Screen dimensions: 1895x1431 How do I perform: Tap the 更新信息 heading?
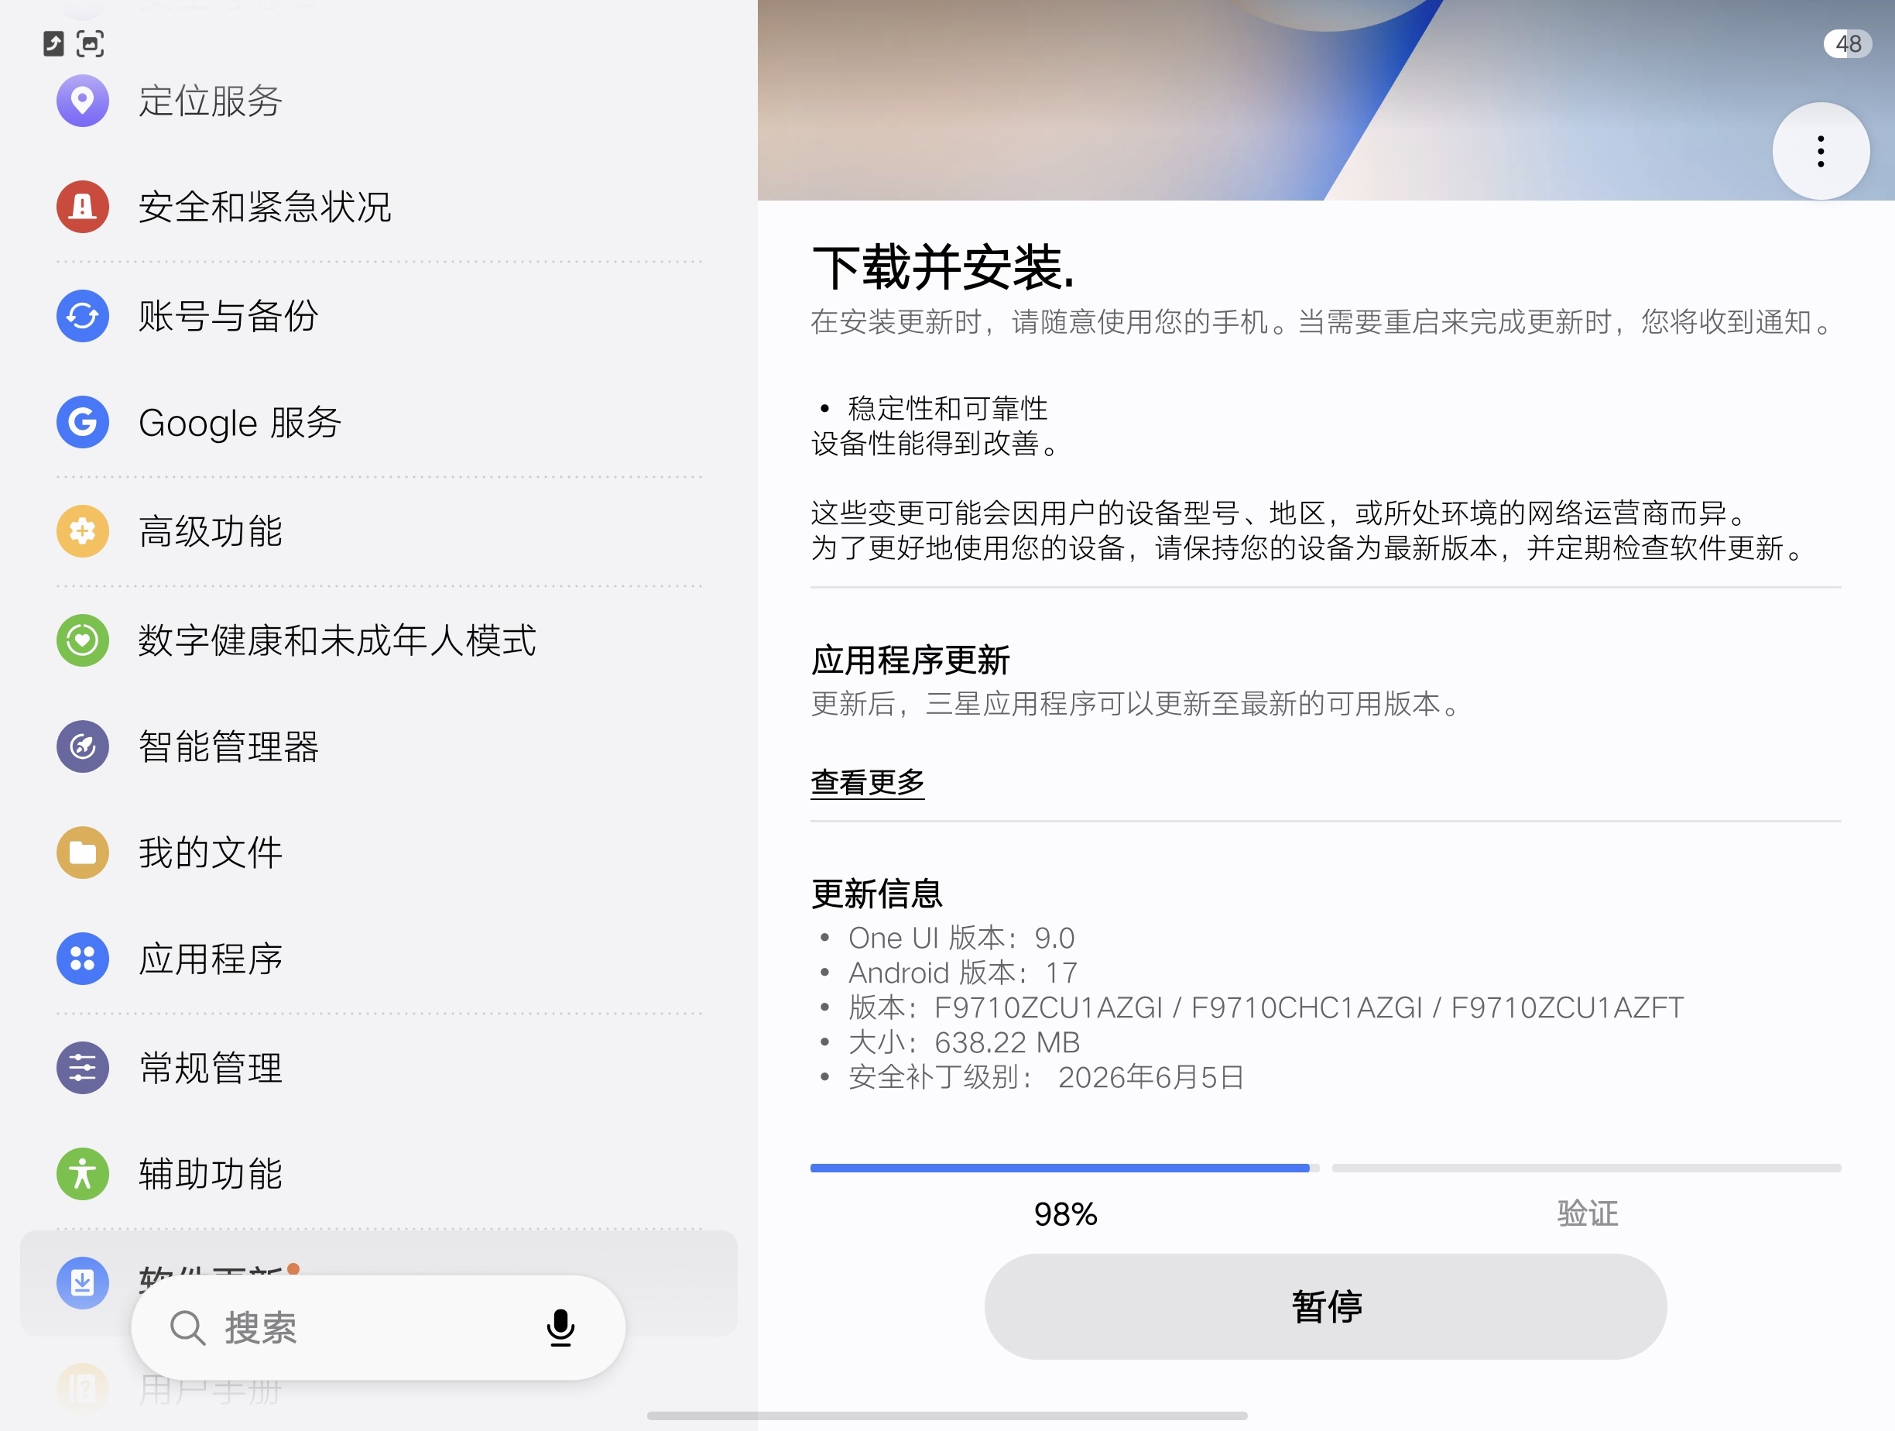tap(876, 894)
